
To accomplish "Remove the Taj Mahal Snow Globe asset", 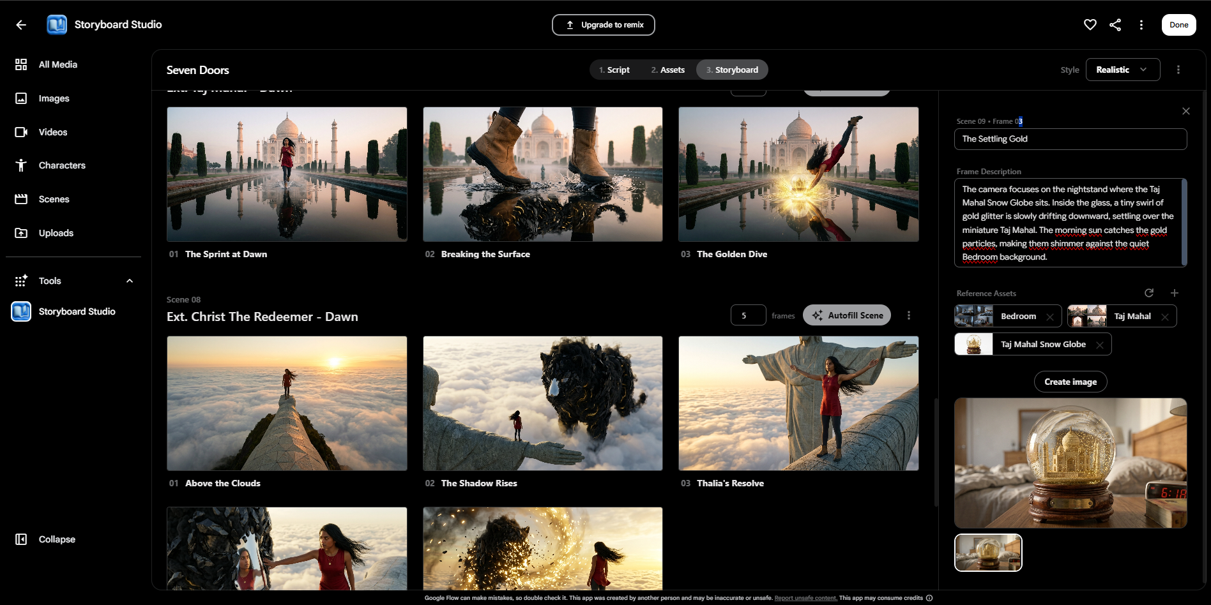I will 1100,345.
